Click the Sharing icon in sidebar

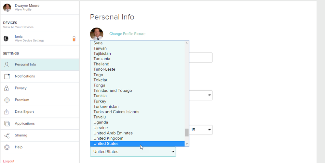coord(7,135)
